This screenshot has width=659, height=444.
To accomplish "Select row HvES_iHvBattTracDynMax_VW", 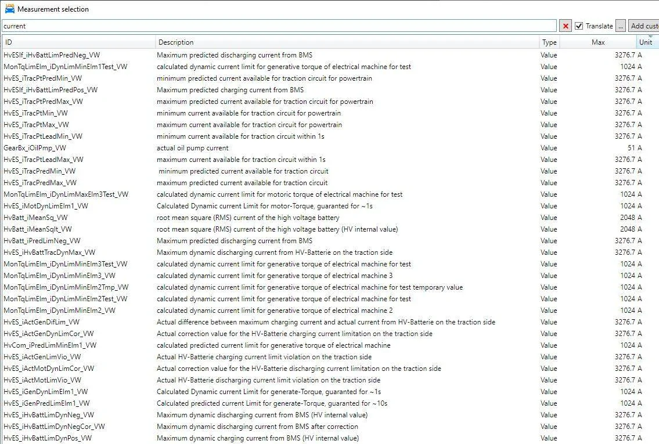I will point(330,252).
